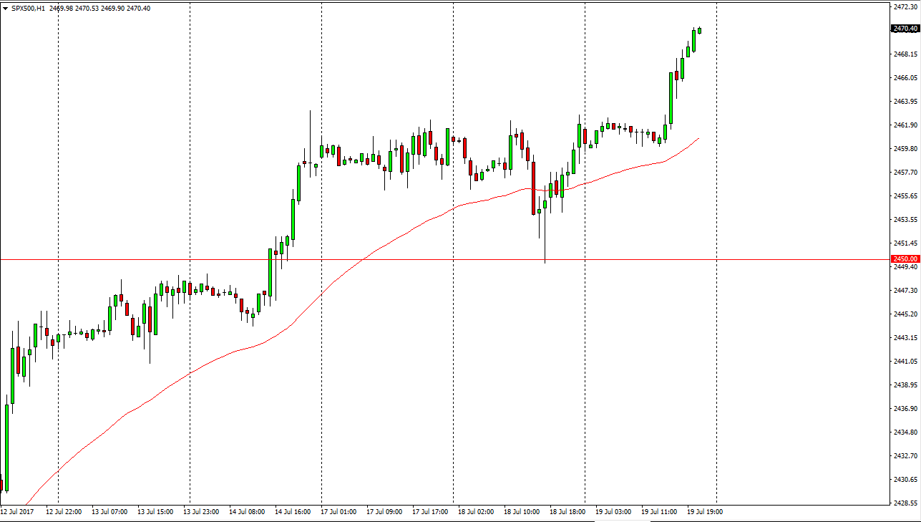Select the 17 Jul 01:00 time label
The height and width of the screenshot is (522, 921).
click(x=338, y=511)
